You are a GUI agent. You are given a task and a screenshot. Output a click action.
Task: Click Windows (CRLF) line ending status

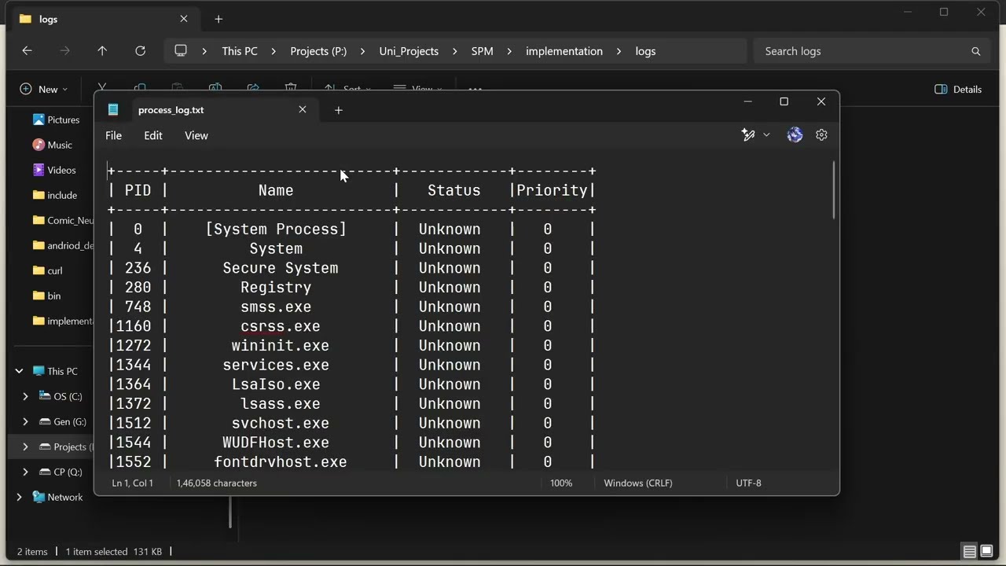click(x=638, y=483)
